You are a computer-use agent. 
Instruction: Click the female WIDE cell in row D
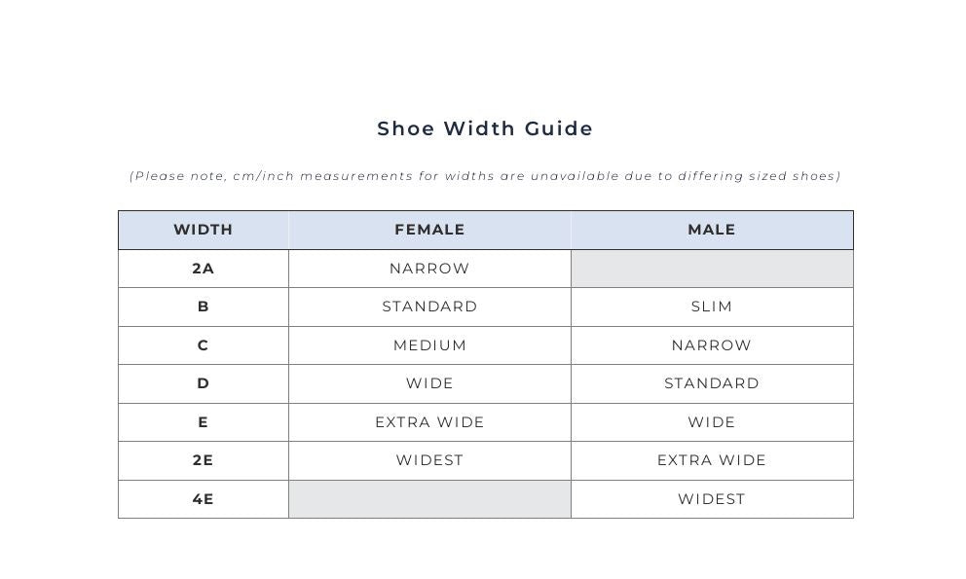(x=429, y=383)
